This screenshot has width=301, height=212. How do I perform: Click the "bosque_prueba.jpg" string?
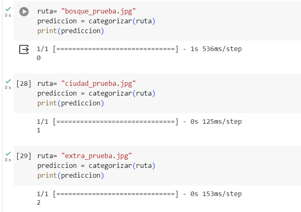point(98,11)
